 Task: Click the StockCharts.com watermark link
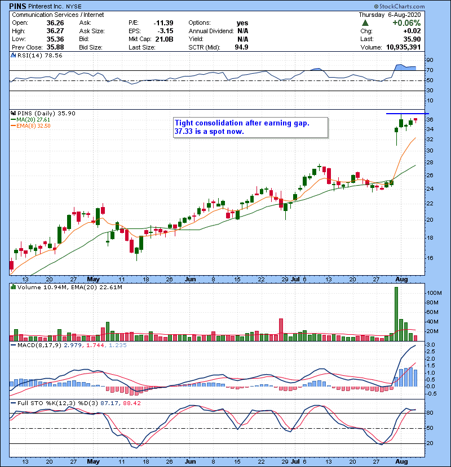pyautogui.click(x=399, y=6)
